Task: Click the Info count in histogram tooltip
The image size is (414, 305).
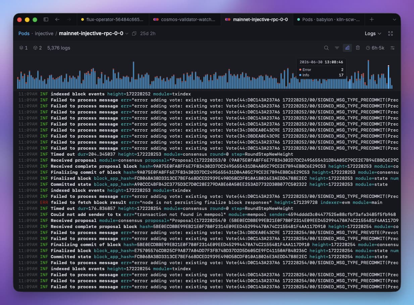Action: tap(341, 75)
